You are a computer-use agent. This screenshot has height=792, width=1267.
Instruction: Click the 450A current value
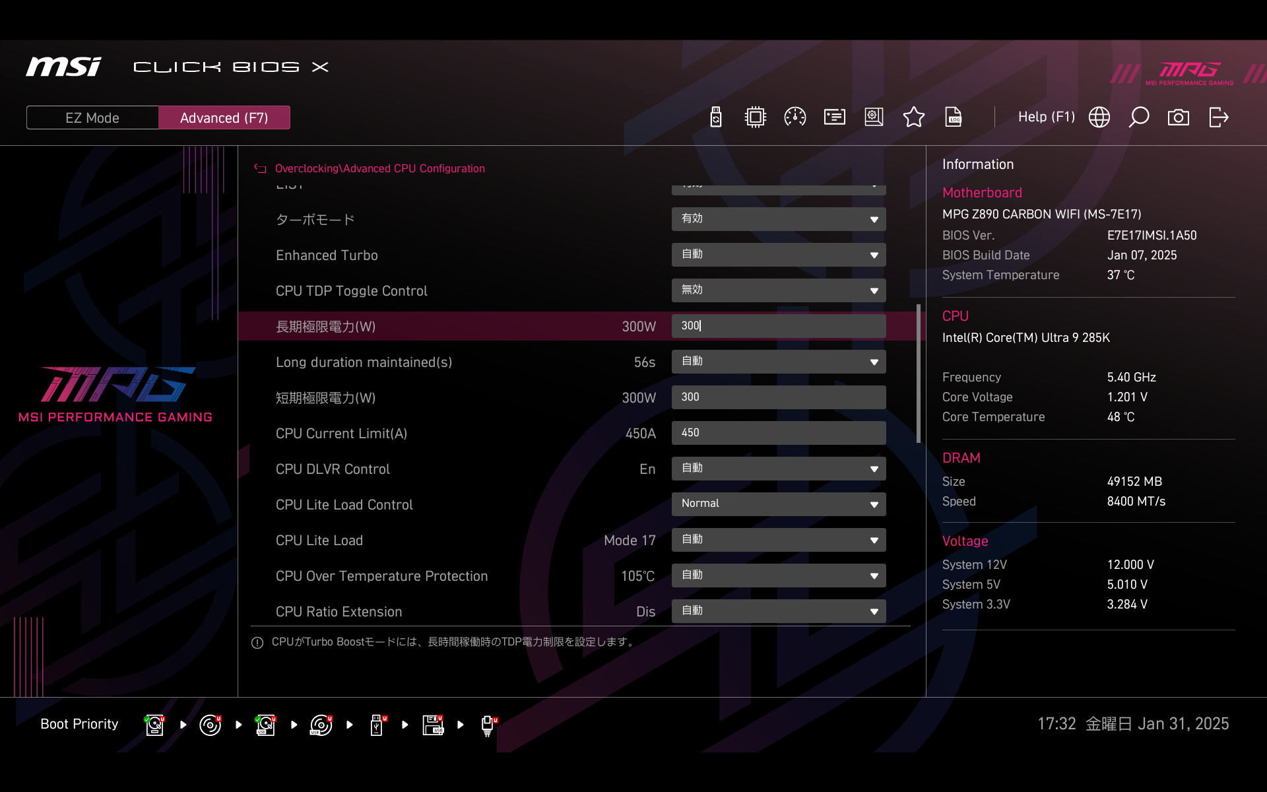coord(640,434)
